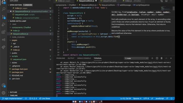
Task: Switch to the sequence1.json editor tab
Action: point(110,1)
